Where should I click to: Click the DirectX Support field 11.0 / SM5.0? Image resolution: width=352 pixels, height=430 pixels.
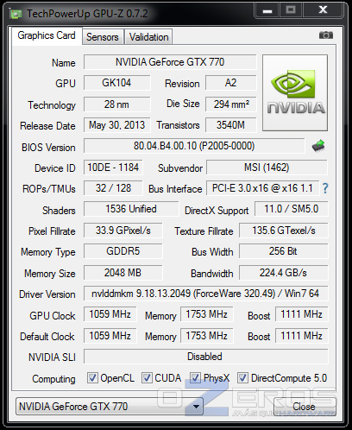[x=292, y=209]
